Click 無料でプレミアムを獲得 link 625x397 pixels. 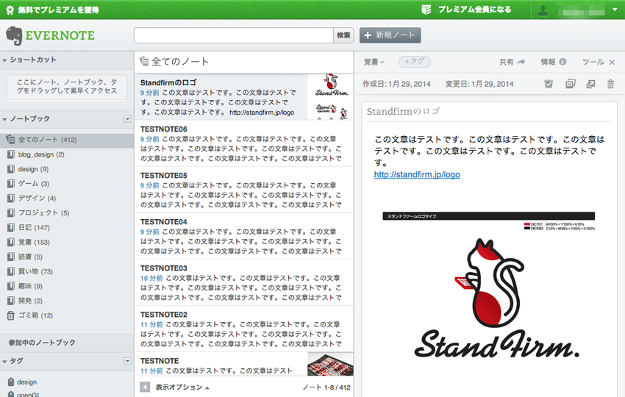point(58,10)
